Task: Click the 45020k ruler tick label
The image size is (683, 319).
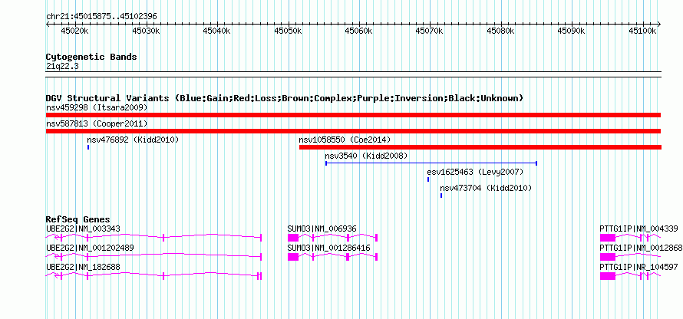Action: pos(75,31)
